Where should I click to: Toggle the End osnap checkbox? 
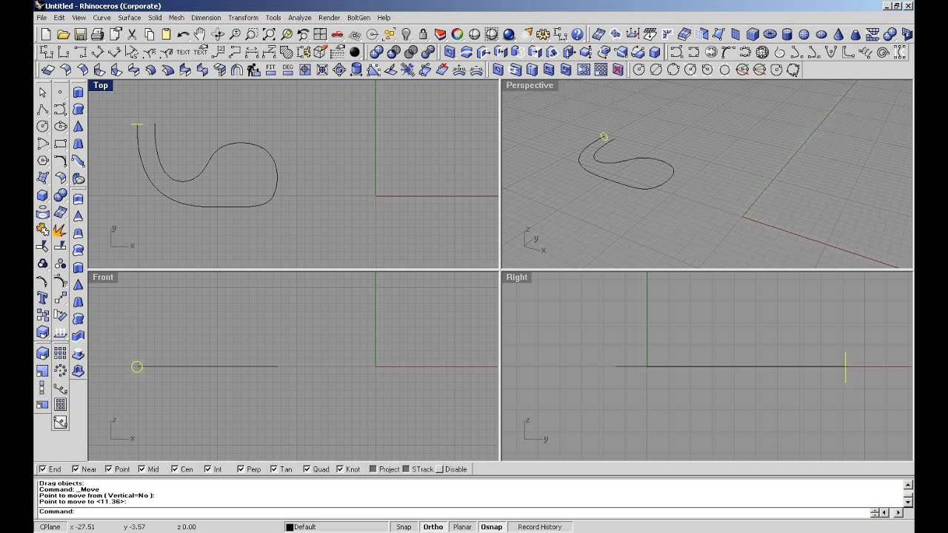coord(43,469)
